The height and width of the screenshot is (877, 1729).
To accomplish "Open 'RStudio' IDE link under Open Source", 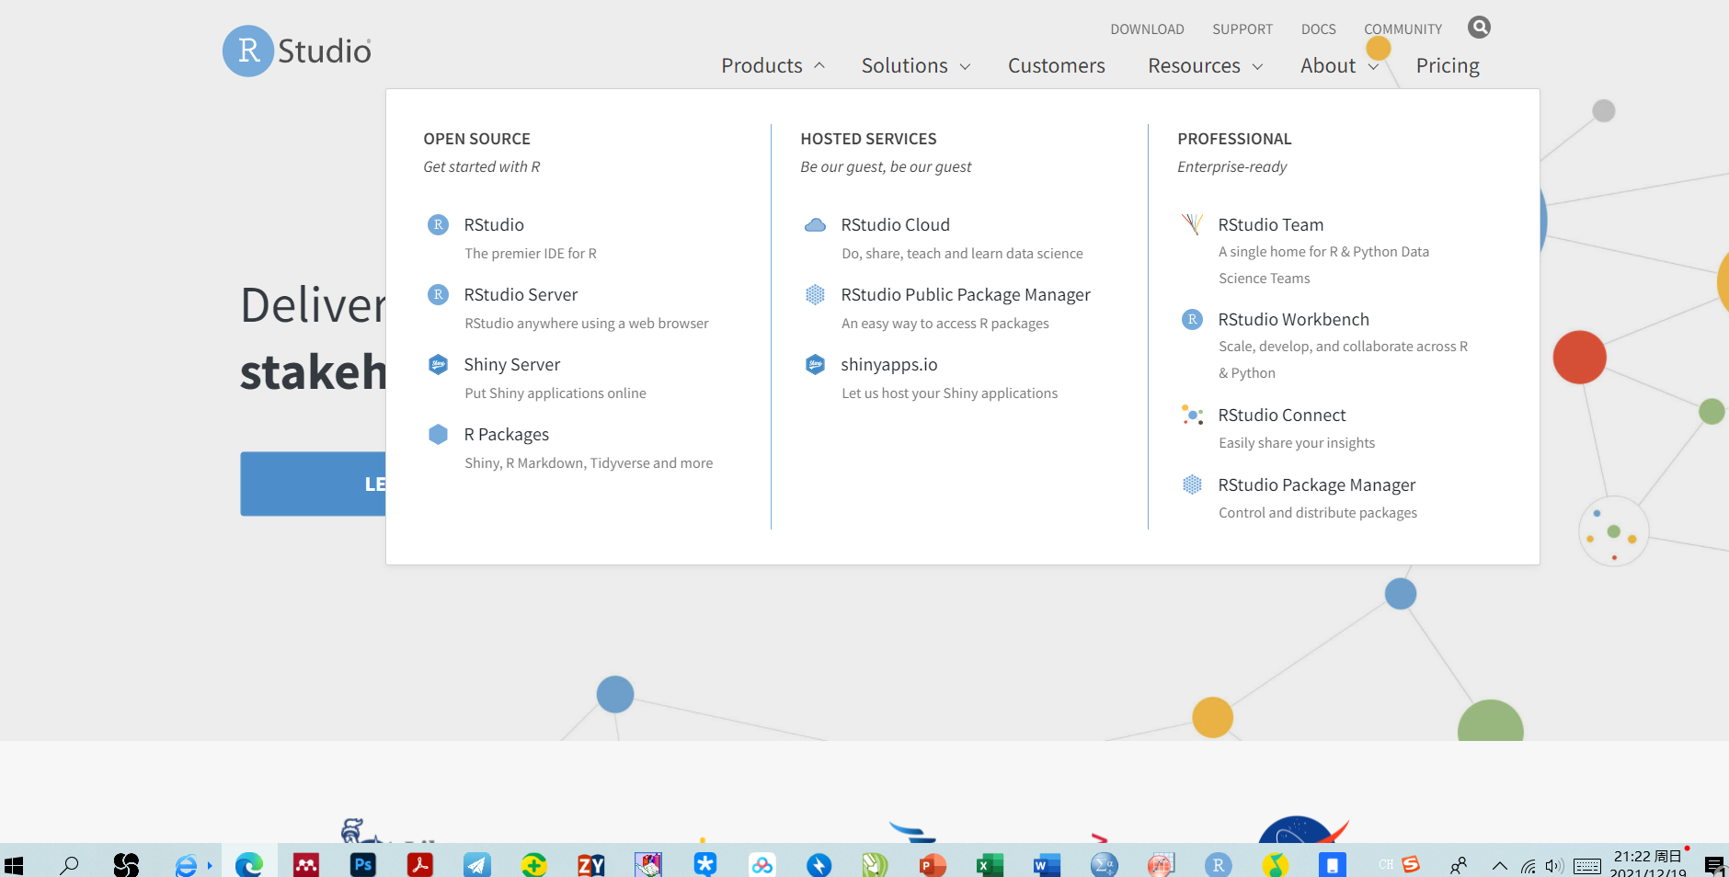I will coord(494,224).
